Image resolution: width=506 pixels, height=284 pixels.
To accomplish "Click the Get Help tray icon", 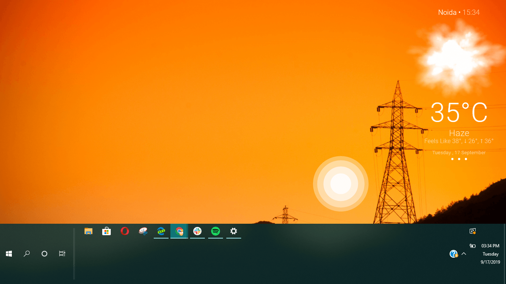I will 453,254.
